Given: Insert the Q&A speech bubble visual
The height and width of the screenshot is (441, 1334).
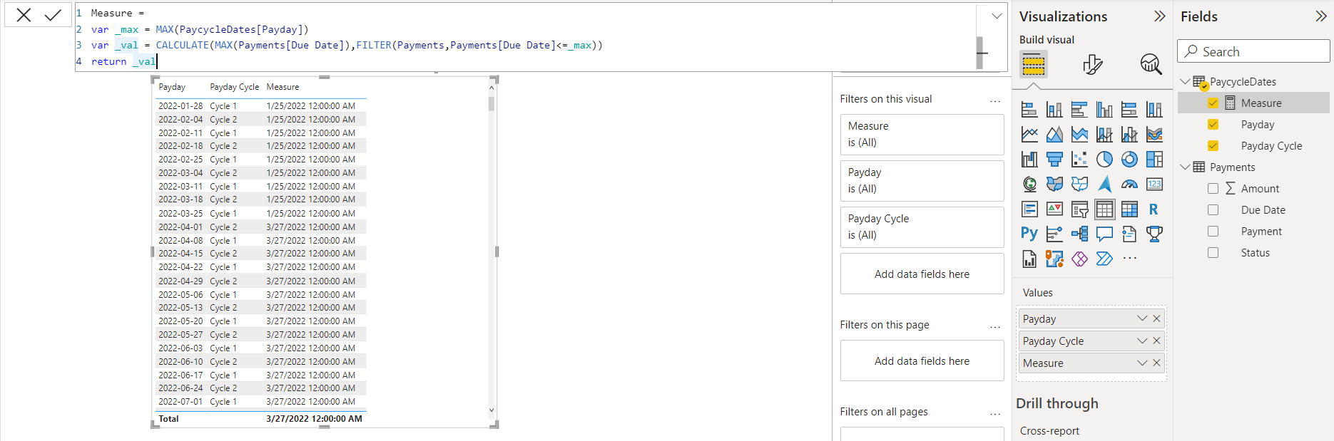Looking at the screenshot, I should 1104,234.
